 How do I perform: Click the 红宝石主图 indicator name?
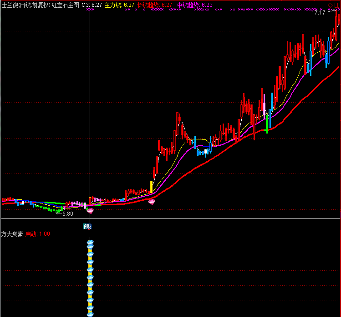click(65, 5)
